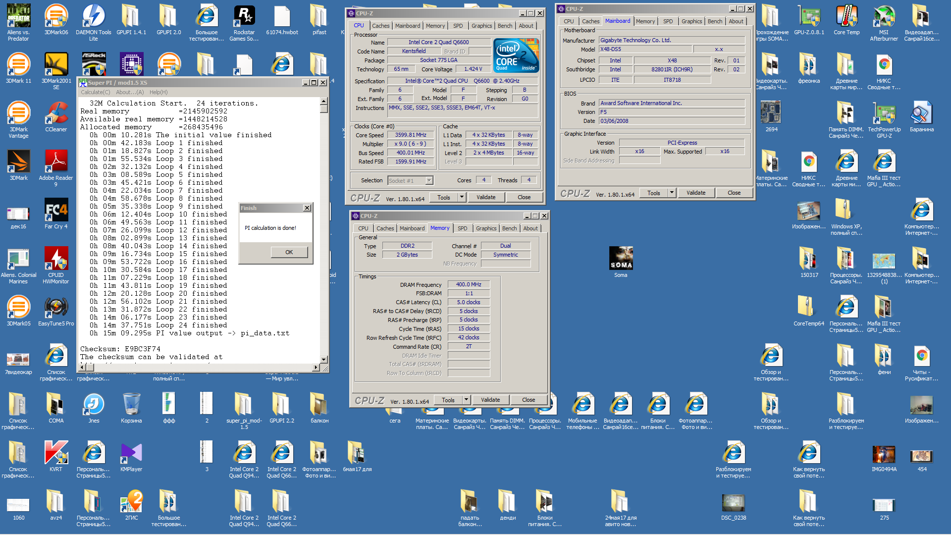Open MSI Afterburner shortcut
This screenshot has width=951, height=535.
click(884, 17)
